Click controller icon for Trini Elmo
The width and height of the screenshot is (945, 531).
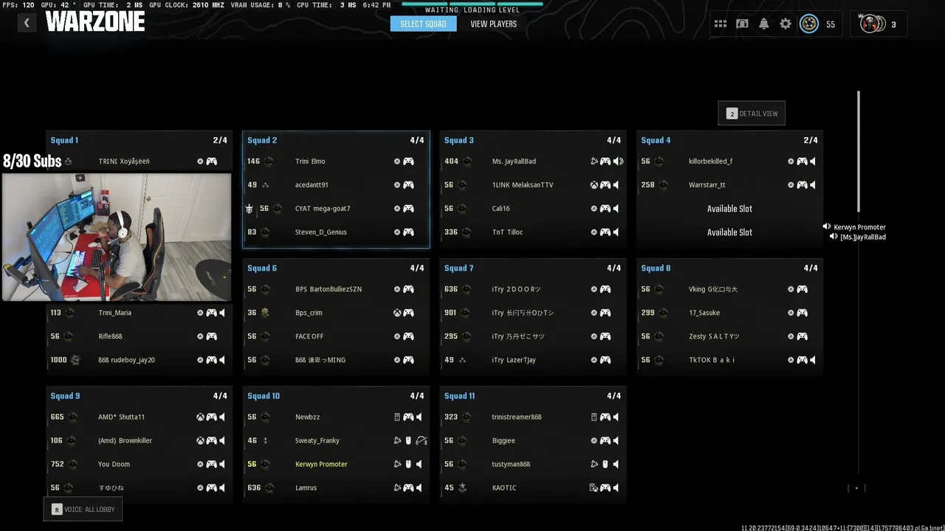pyautogui.click(x=408, y=162)
